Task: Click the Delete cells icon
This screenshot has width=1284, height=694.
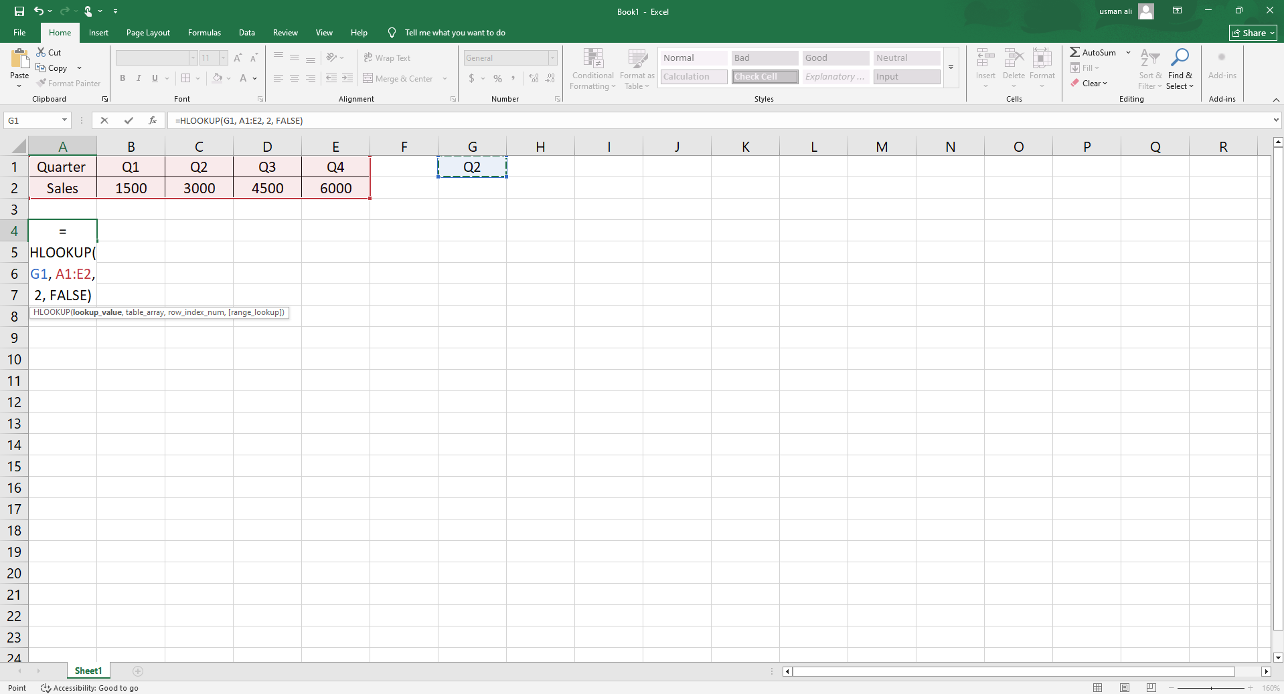Action: [x=1014, y=59]
